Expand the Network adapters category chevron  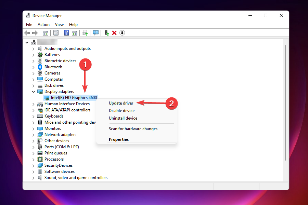34,135
